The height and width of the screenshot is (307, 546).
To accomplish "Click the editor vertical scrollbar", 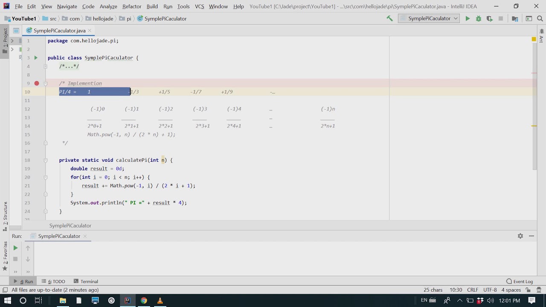I will 535,107.
